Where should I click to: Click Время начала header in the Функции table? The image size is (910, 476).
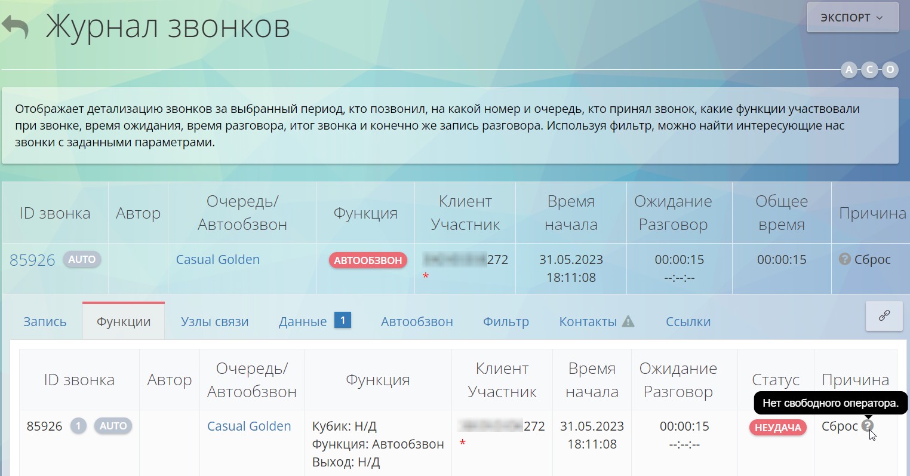coord(592,380)
